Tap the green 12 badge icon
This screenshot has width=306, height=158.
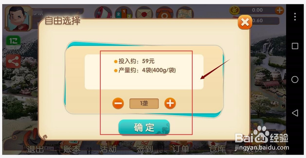[x=13, y=42]
